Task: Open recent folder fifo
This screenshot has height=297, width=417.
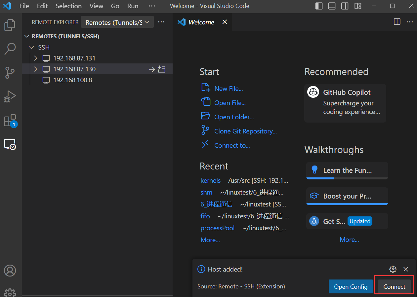Action: pyautogui.click(x=205, y=216)
